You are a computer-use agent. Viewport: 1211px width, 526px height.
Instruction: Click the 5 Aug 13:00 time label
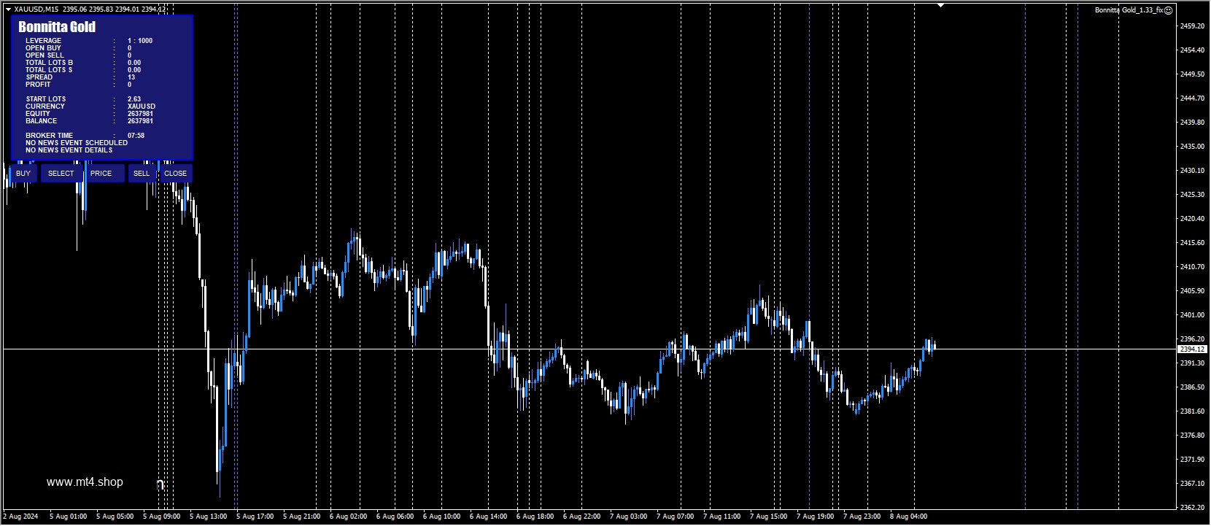(209, 517)
